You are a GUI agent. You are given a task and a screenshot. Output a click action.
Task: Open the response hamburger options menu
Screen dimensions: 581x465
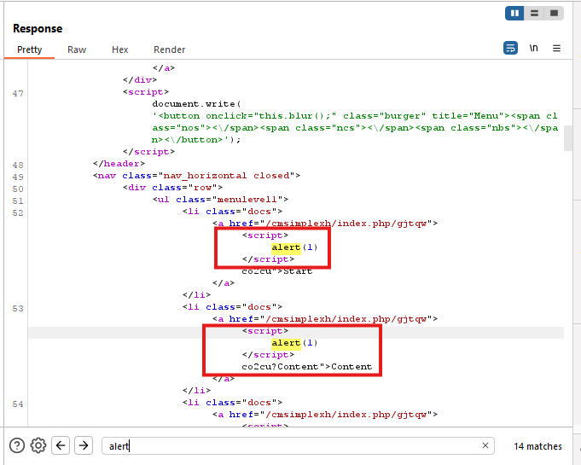pos(556,48)
